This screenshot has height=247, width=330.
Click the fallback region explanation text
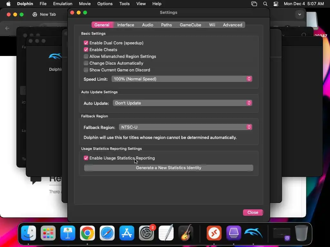pos(160,138)
